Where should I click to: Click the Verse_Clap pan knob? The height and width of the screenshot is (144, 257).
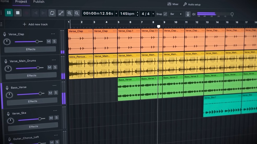7,42
